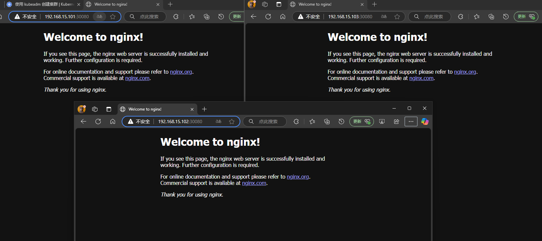Click 不安全 warning in 192.168.15.101 window

[x=26, y=17]
